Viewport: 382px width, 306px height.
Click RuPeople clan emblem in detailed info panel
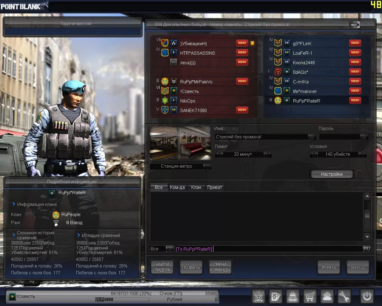click(x=56, y=215)
